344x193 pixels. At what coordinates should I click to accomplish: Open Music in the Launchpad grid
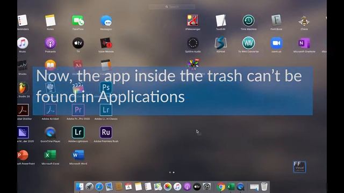pos(23,43)
